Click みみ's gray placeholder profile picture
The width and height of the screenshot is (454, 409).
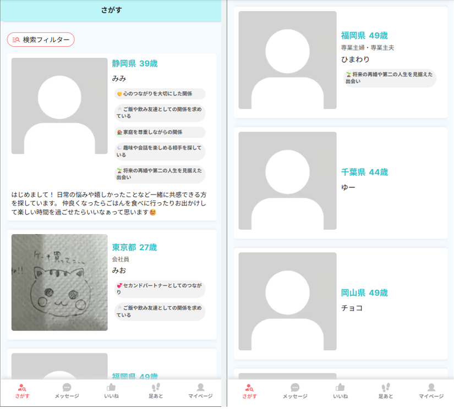click(x=59, y=106)
